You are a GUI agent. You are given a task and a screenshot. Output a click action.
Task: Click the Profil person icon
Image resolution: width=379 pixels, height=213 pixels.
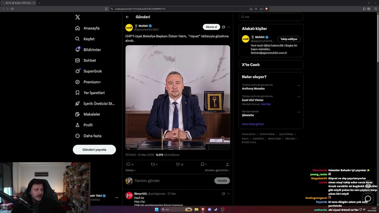pyautogui.click(x=78, y=125)
